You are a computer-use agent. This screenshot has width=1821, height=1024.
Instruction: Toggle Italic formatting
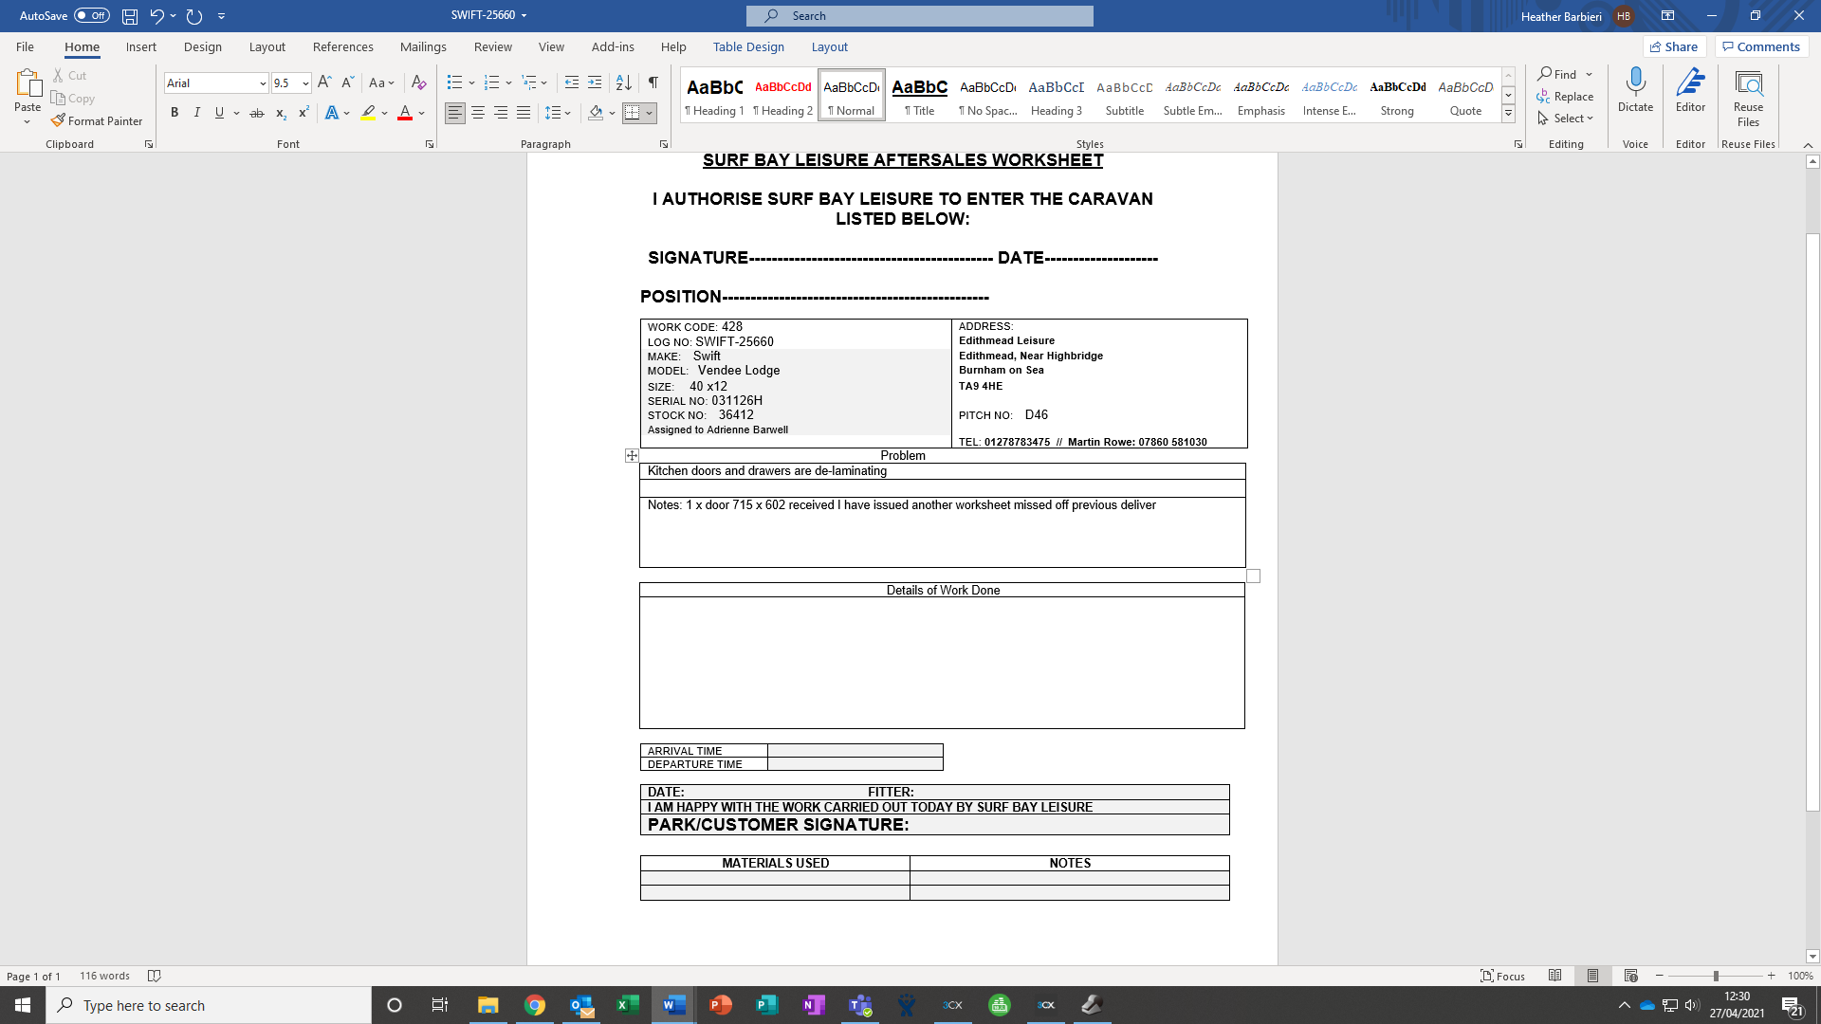197,113
